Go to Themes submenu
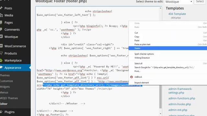The image size is (207, 116). [x=5, y=75]
